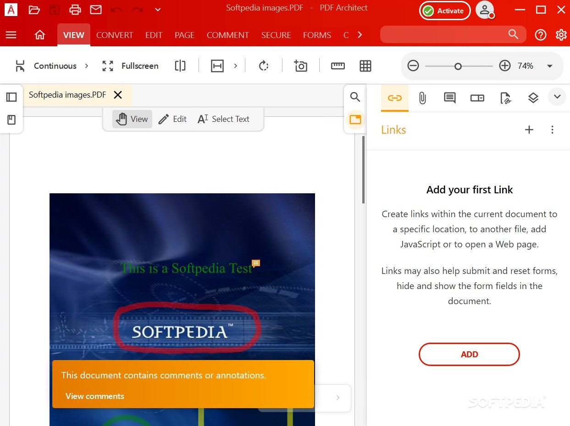Click the View comments link

tap(95, 396)
